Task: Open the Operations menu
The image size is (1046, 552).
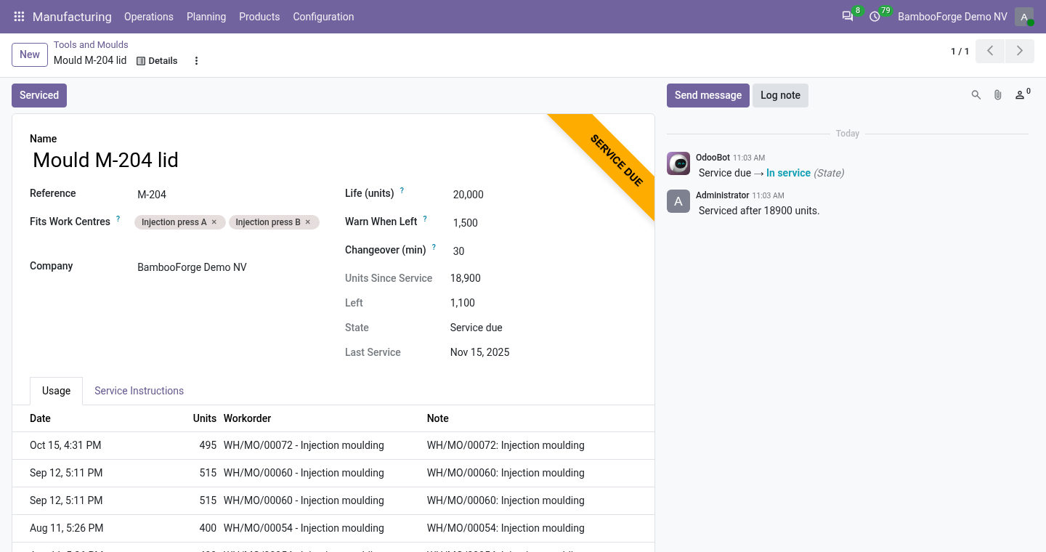Action: click(149, 17)
